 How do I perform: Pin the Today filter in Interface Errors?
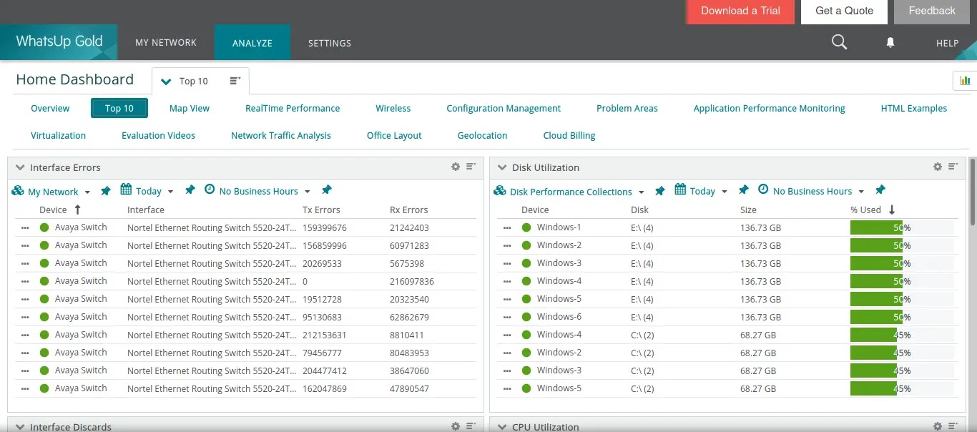click(190, 190)
